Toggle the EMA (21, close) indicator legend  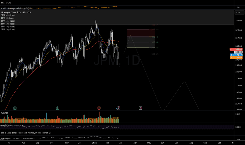(x=8, y=21)
